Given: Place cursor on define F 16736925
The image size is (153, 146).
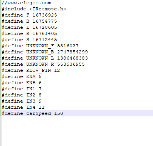Looking at the screenshot, I should click(29, 15).
